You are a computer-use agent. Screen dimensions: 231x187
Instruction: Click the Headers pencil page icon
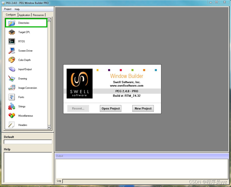(x=11, y=125)
